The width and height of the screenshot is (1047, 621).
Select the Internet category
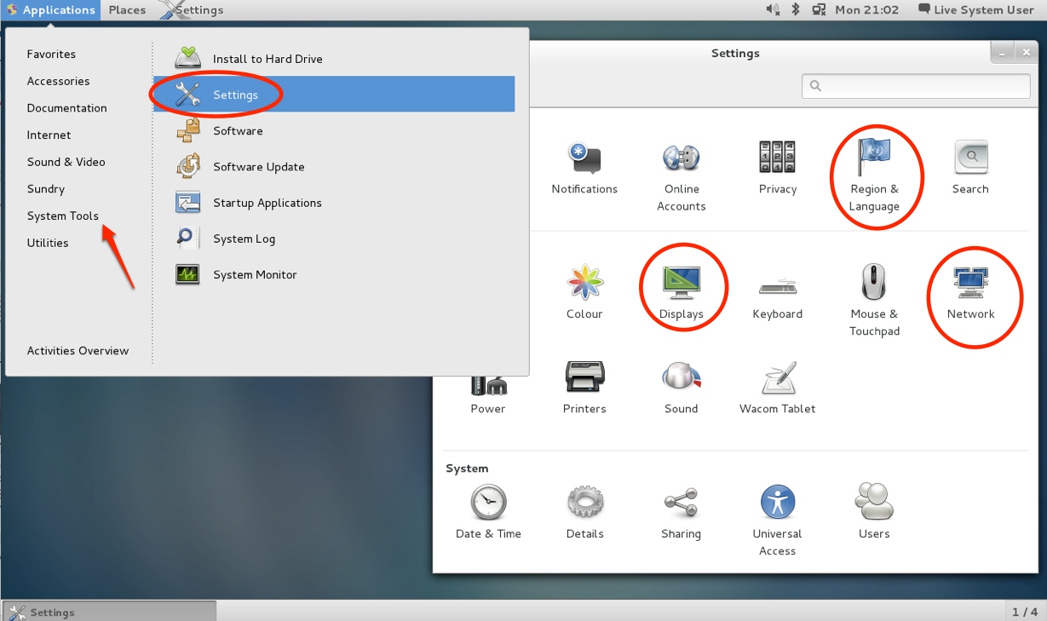tap(49, 135)
